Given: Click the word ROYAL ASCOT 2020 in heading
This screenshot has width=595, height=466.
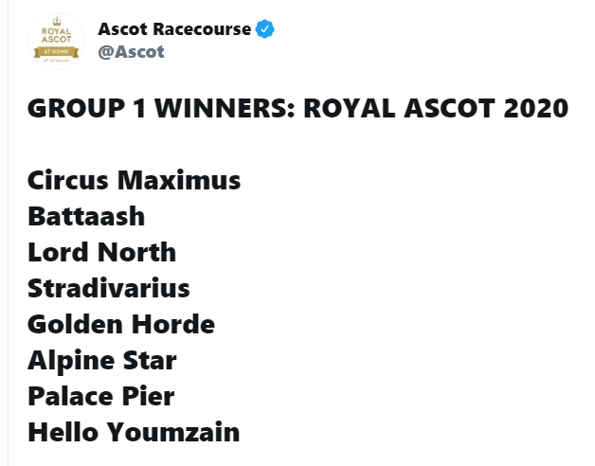Looking at the screenshot, I should click(436, 109).
